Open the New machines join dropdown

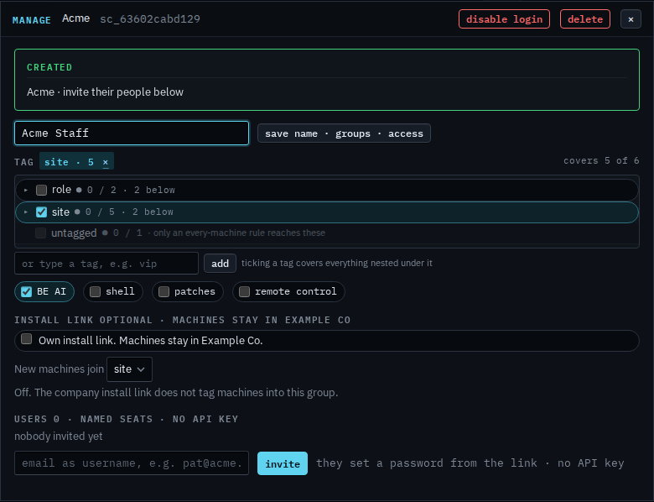tap(129, 369)
